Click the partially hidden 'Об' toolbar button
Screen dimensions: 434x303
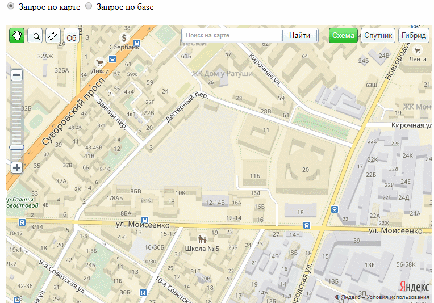[72, 35]
